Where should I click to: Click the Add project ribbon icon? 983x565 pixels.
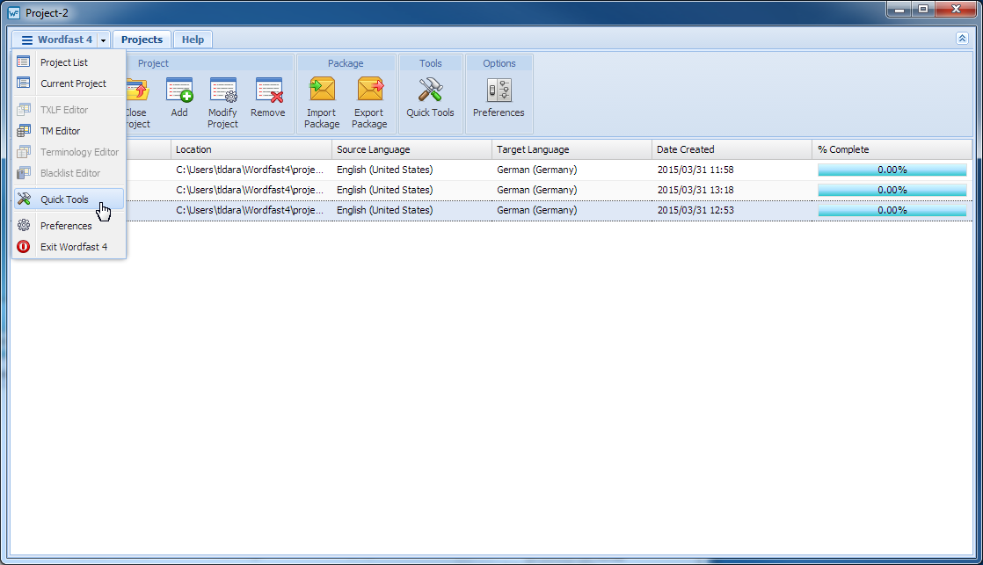(179, 91)
